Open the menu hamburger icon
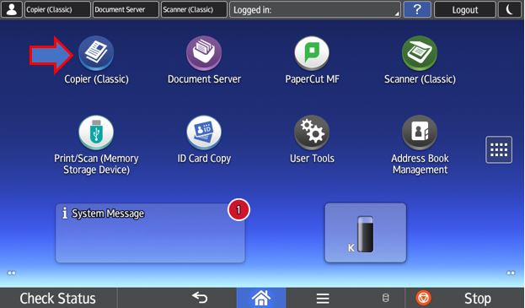 (x=323, y=298)
